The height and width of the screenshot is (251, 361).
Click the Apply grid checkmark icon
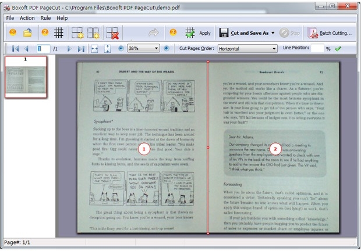190,33
